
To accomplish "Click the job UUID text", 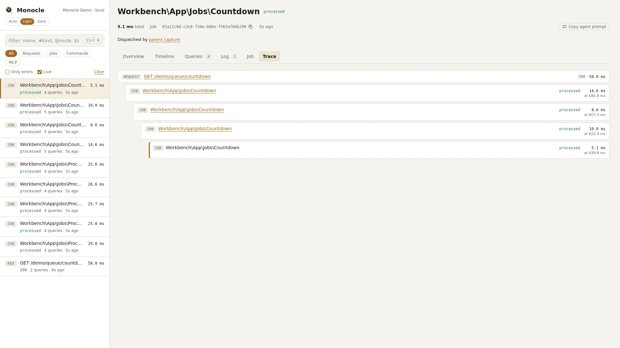I will point(204,27).
